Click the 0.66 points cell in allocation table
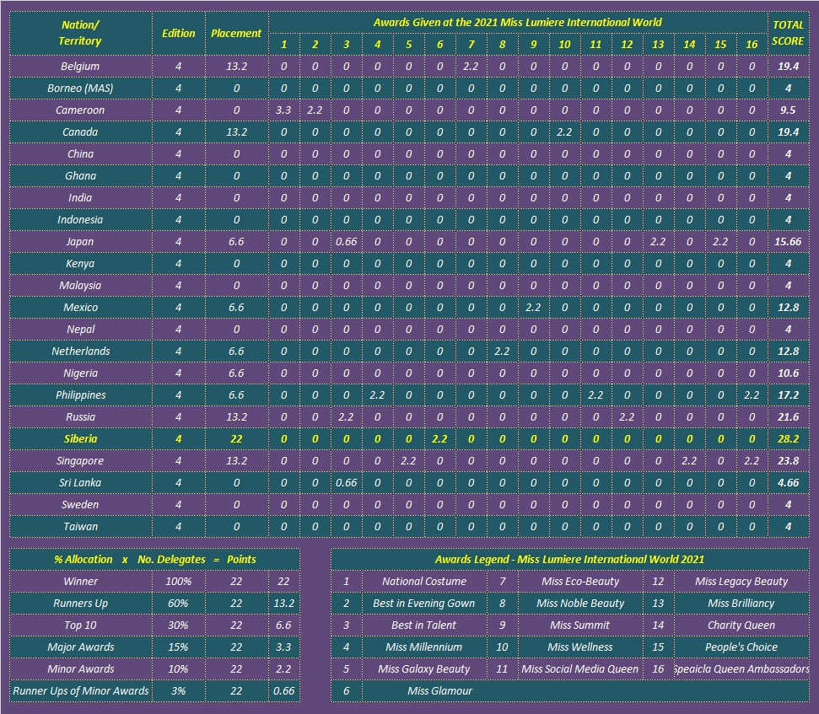This screenshot has height=714, width=819. [283, 691]
